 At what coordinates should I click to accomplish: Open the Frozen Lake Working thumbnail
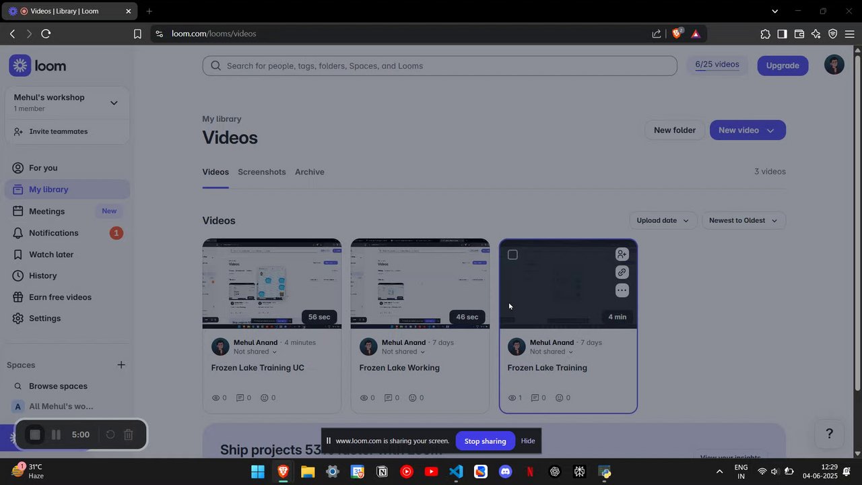[420, 284]
